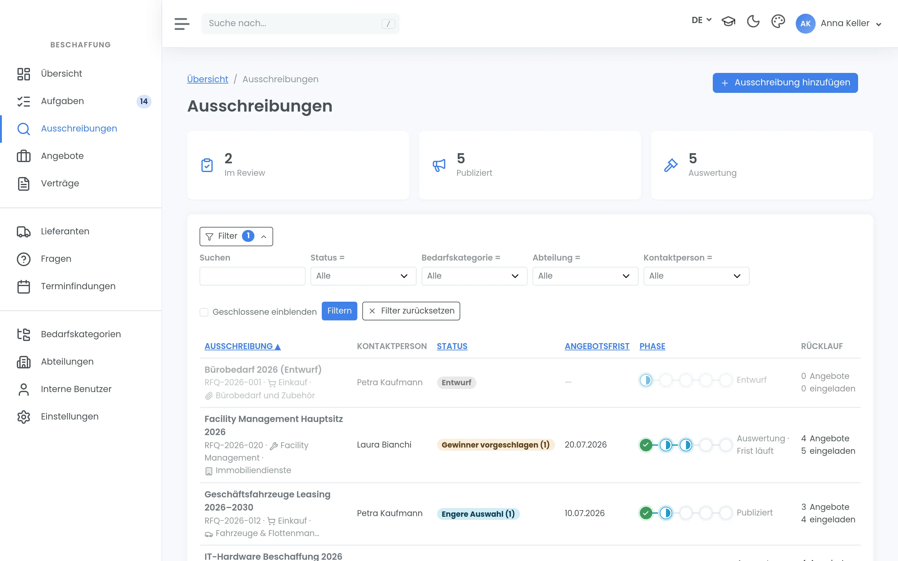898x561 pixels.
Task: Click Ausschreibung hinzufügen button
Action: click(x=785, y=83)
